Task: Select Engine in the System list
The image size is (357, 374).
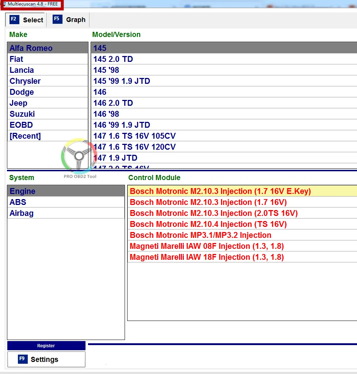Action: point(66,191)
